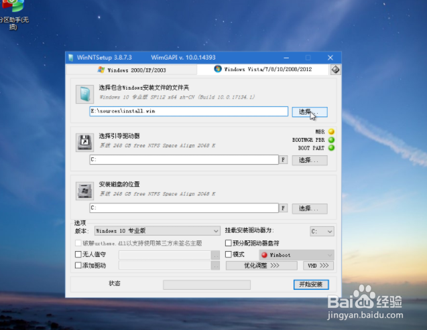Toggle the uxtheme.dll patch checkbox
Screen dimensions: 427x330
pyautogui.click(x=78, y=243)
